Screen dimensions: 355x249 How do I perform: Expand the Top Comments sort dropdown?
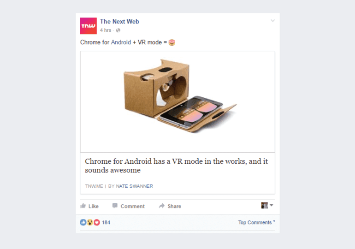[x=256, y=222]
